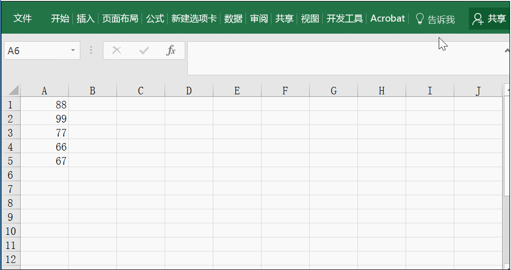This screenshot has height=270, width=511.
Task: Select row 10 header
Action: [11, 230]
